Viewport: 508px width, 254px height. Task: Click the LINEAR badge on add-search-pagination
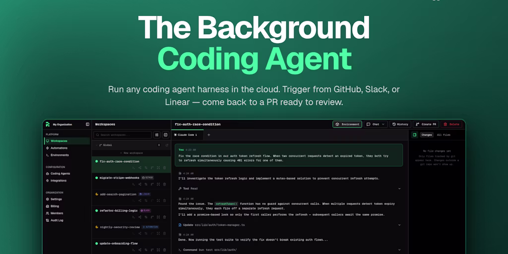tap(144, 194)
